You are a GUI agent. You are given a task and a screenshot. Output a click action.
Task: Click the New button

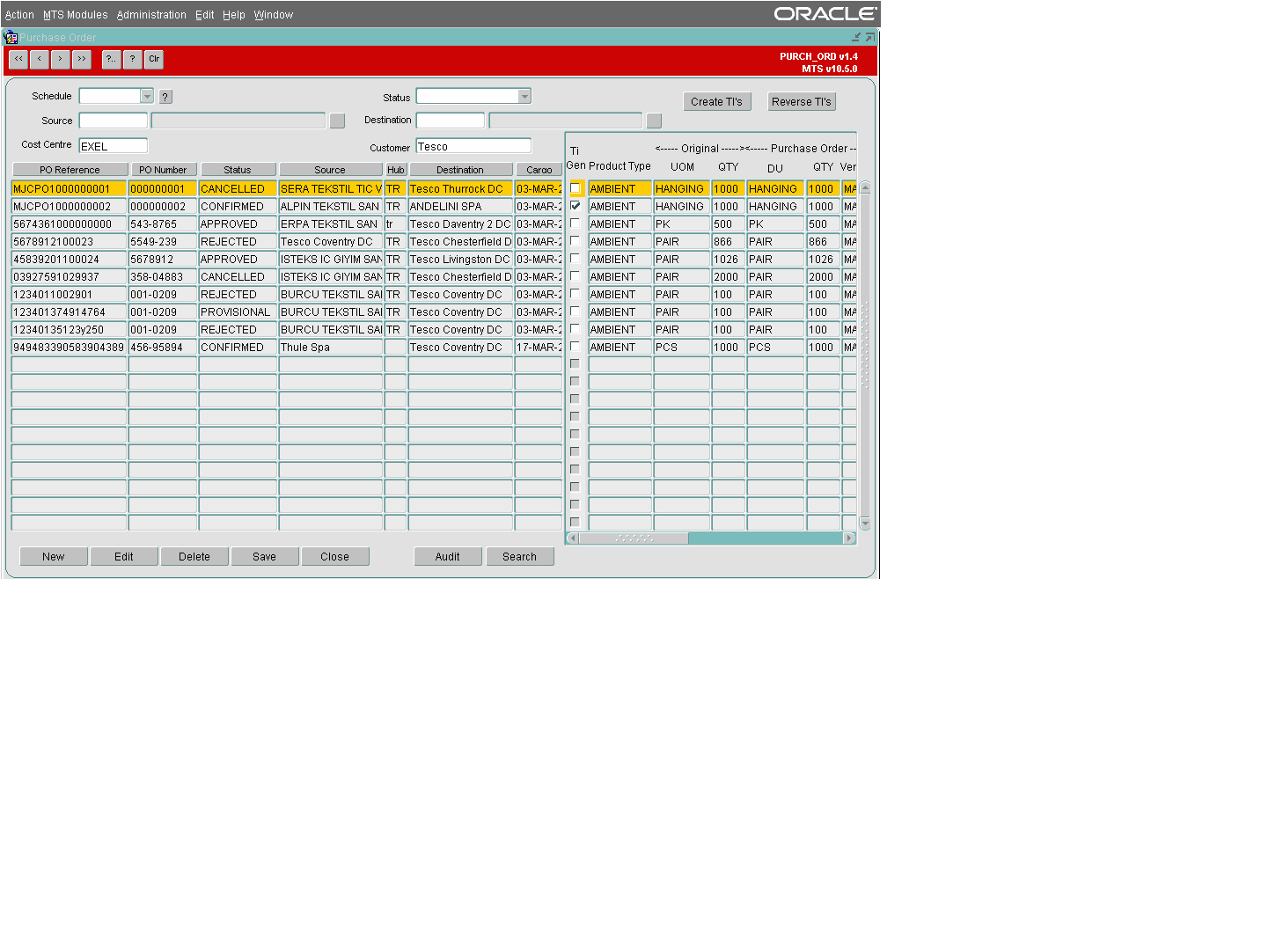click(x=54, y=556)
